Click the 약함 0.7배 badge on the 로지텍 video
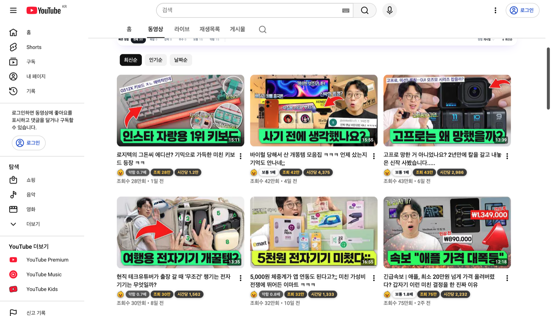 137,172
